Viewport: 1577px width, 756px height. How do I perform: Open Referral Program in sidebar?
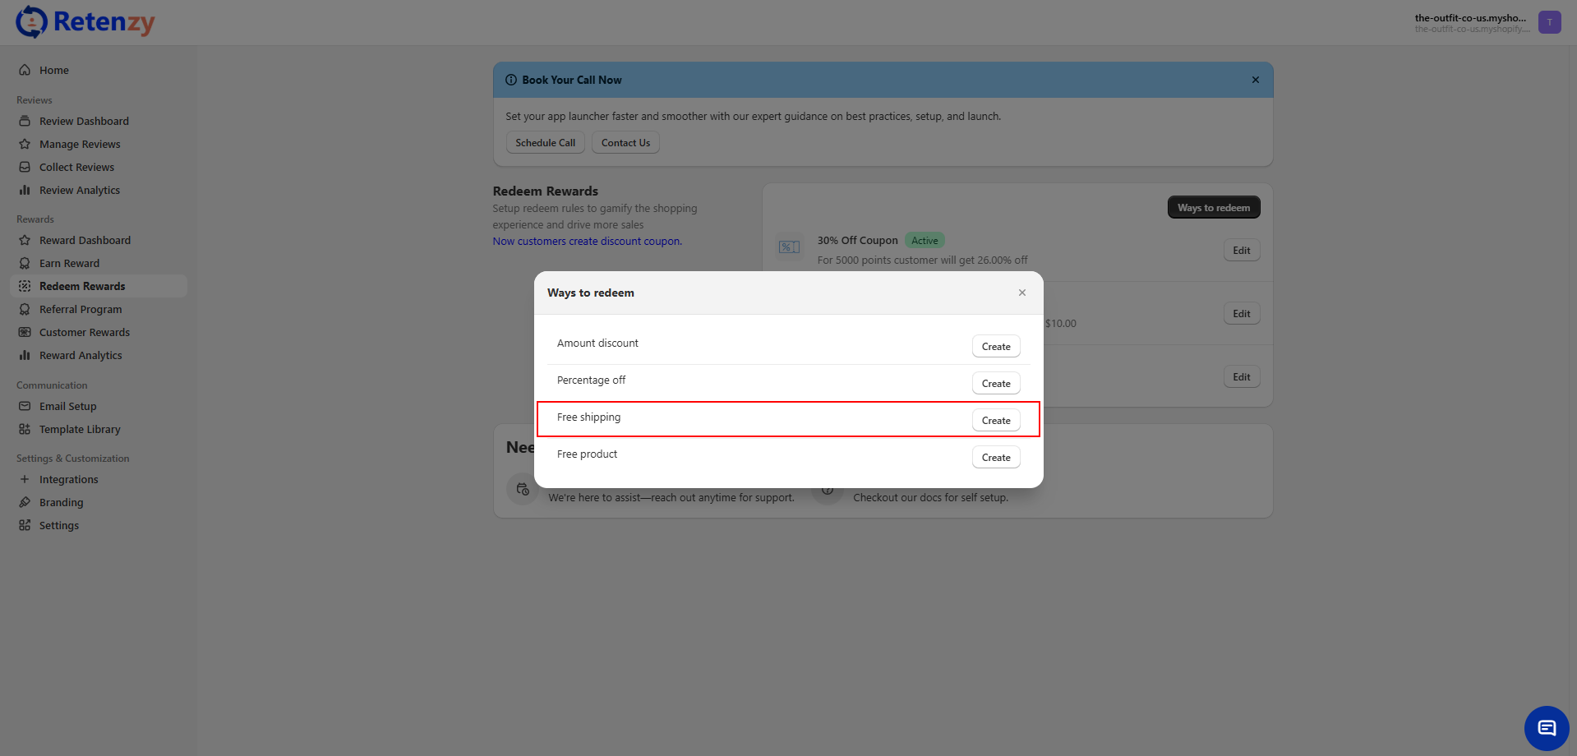click(81, 309)
